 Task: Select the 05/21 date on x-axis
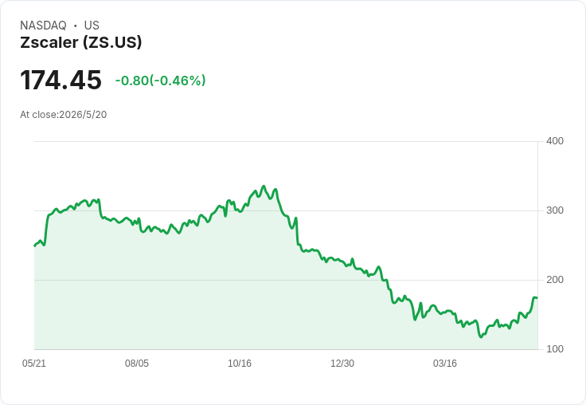34,363
